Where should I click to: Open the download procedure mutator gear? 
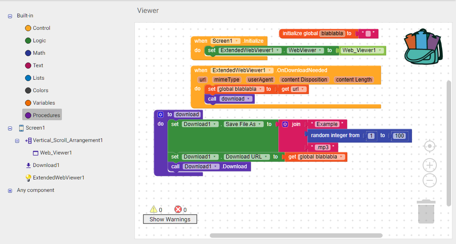(x=161, y=114)
